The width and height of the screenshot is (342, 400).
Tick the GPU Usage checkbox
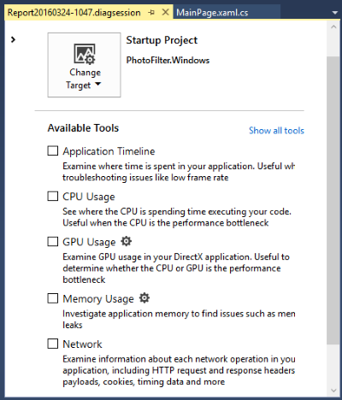[x=53, y=241]
